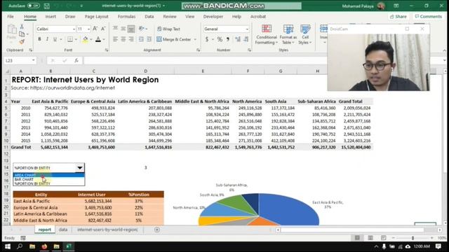The width and height of the screenshot is (449, 252).
Task: Click the Excel icon in taskbar
Action: pos(69,246)
